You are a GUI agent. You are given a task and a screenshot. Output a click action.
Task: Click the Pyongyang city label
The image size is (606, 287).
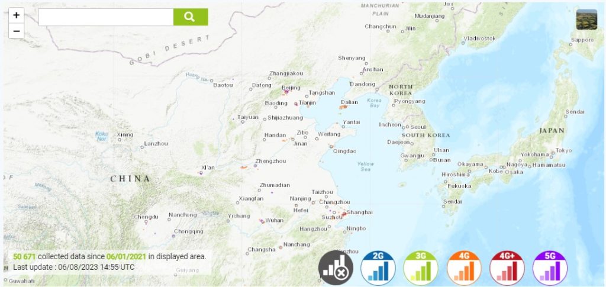tap(410, 102)
